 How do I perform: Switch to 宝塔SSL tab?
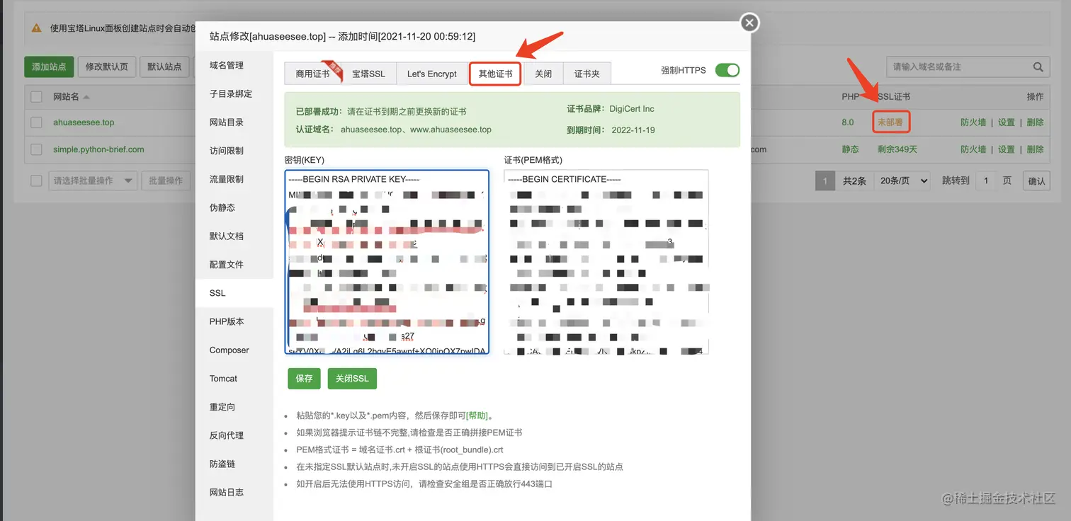[368, 74]
